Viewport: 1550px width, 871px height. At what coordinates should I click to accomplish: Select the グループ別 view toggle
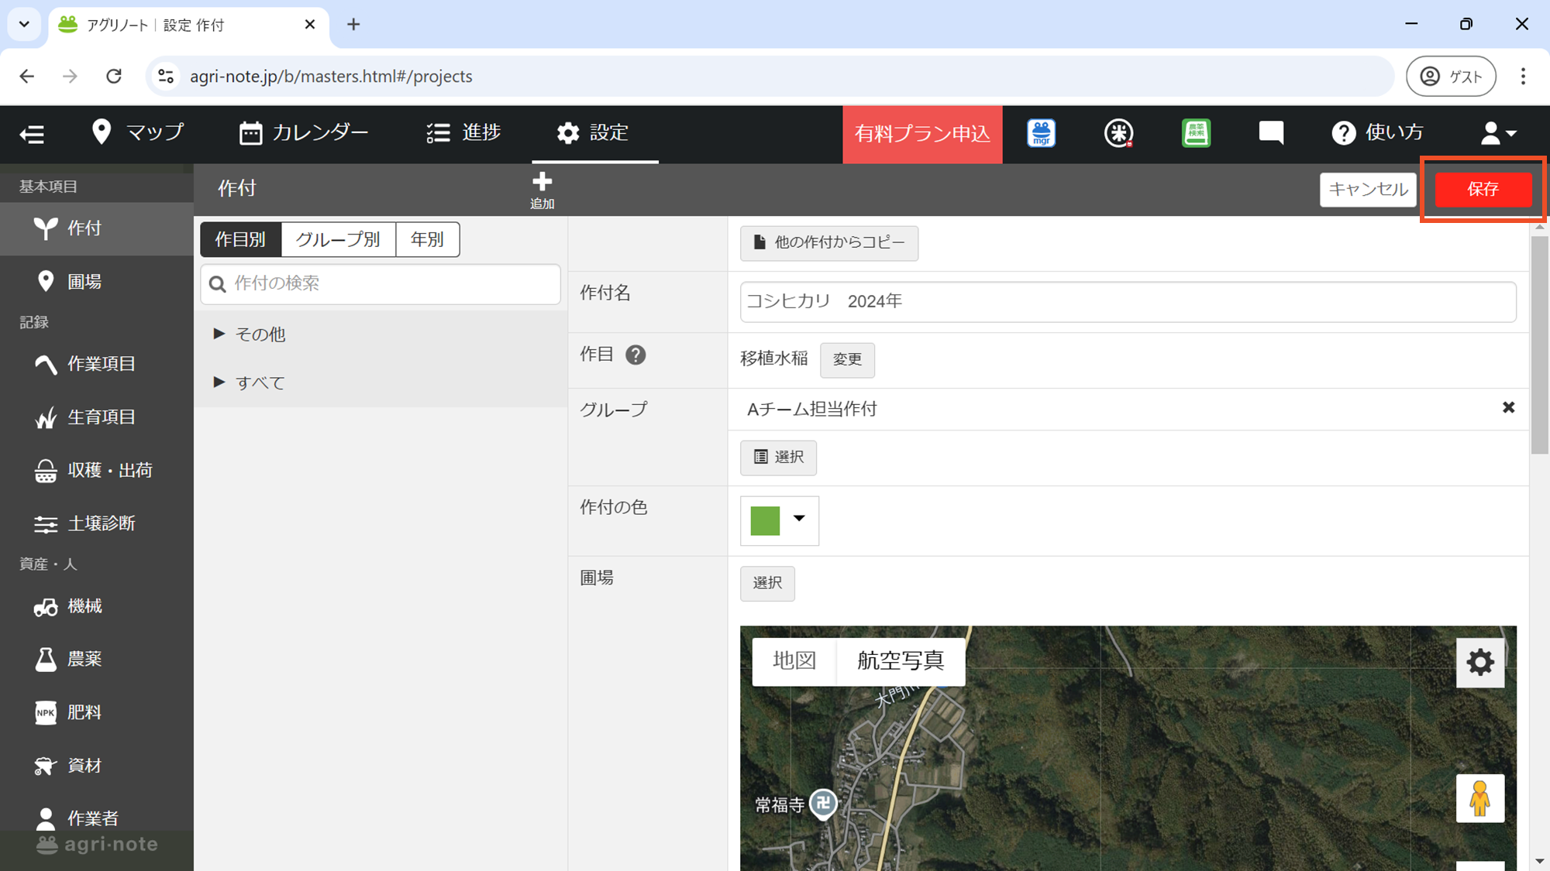pyautogui.click(x=338, y=240)
